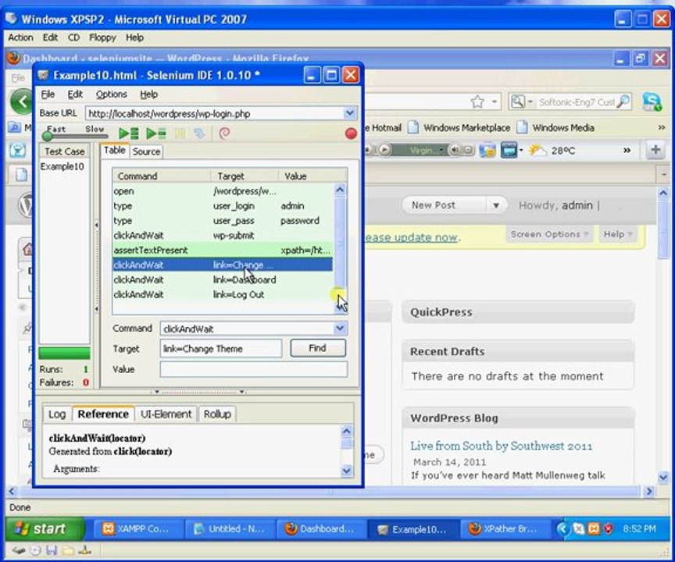Select the 'link=Log Out' command row
This screenshot has height=562, width=675.
click(223, 294)
